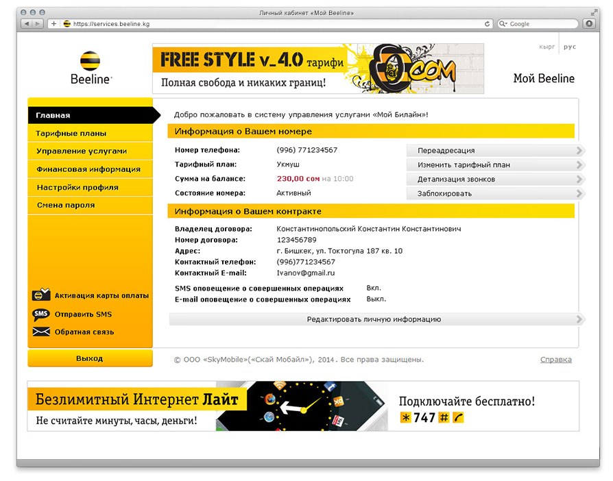The image size is (613, 481).
Task: Switch language to рус
Action: tap(570, 47)
